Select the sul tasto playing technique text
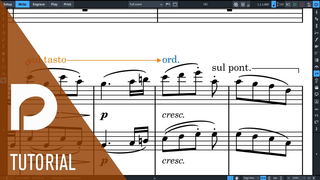 47,60
